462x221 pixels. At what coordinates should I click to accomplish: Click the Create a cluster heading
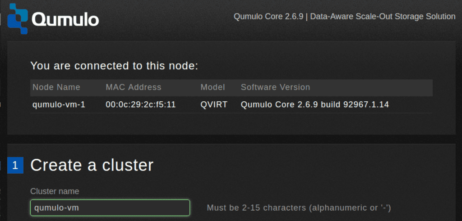(x=92, y=165)
